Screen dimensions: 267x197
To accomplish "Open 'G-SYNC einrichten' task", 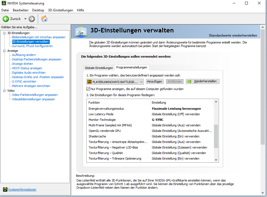I will click(24, 81).
